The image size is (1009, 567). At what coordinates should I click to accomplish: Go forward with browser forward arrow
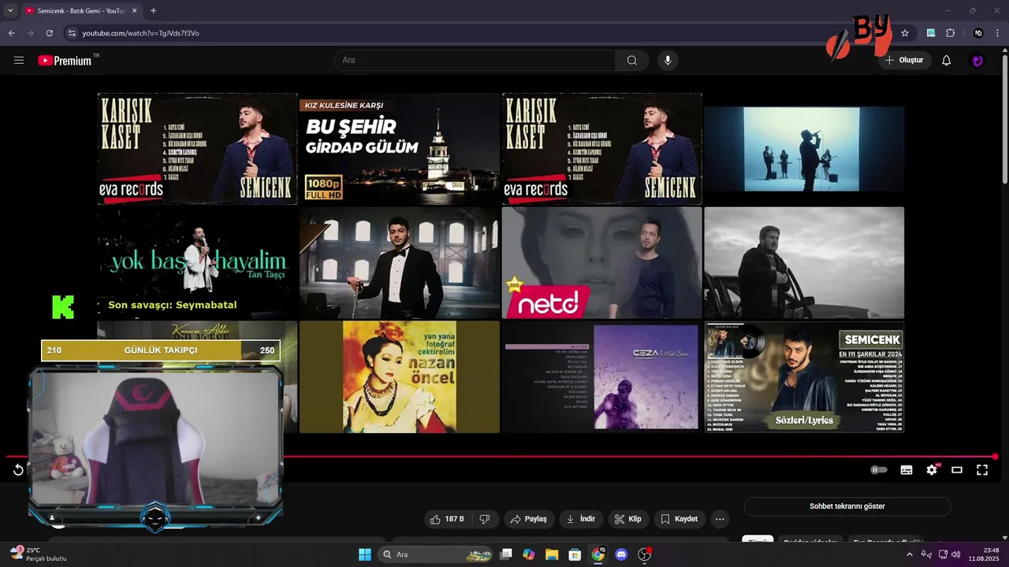[30, 33]
